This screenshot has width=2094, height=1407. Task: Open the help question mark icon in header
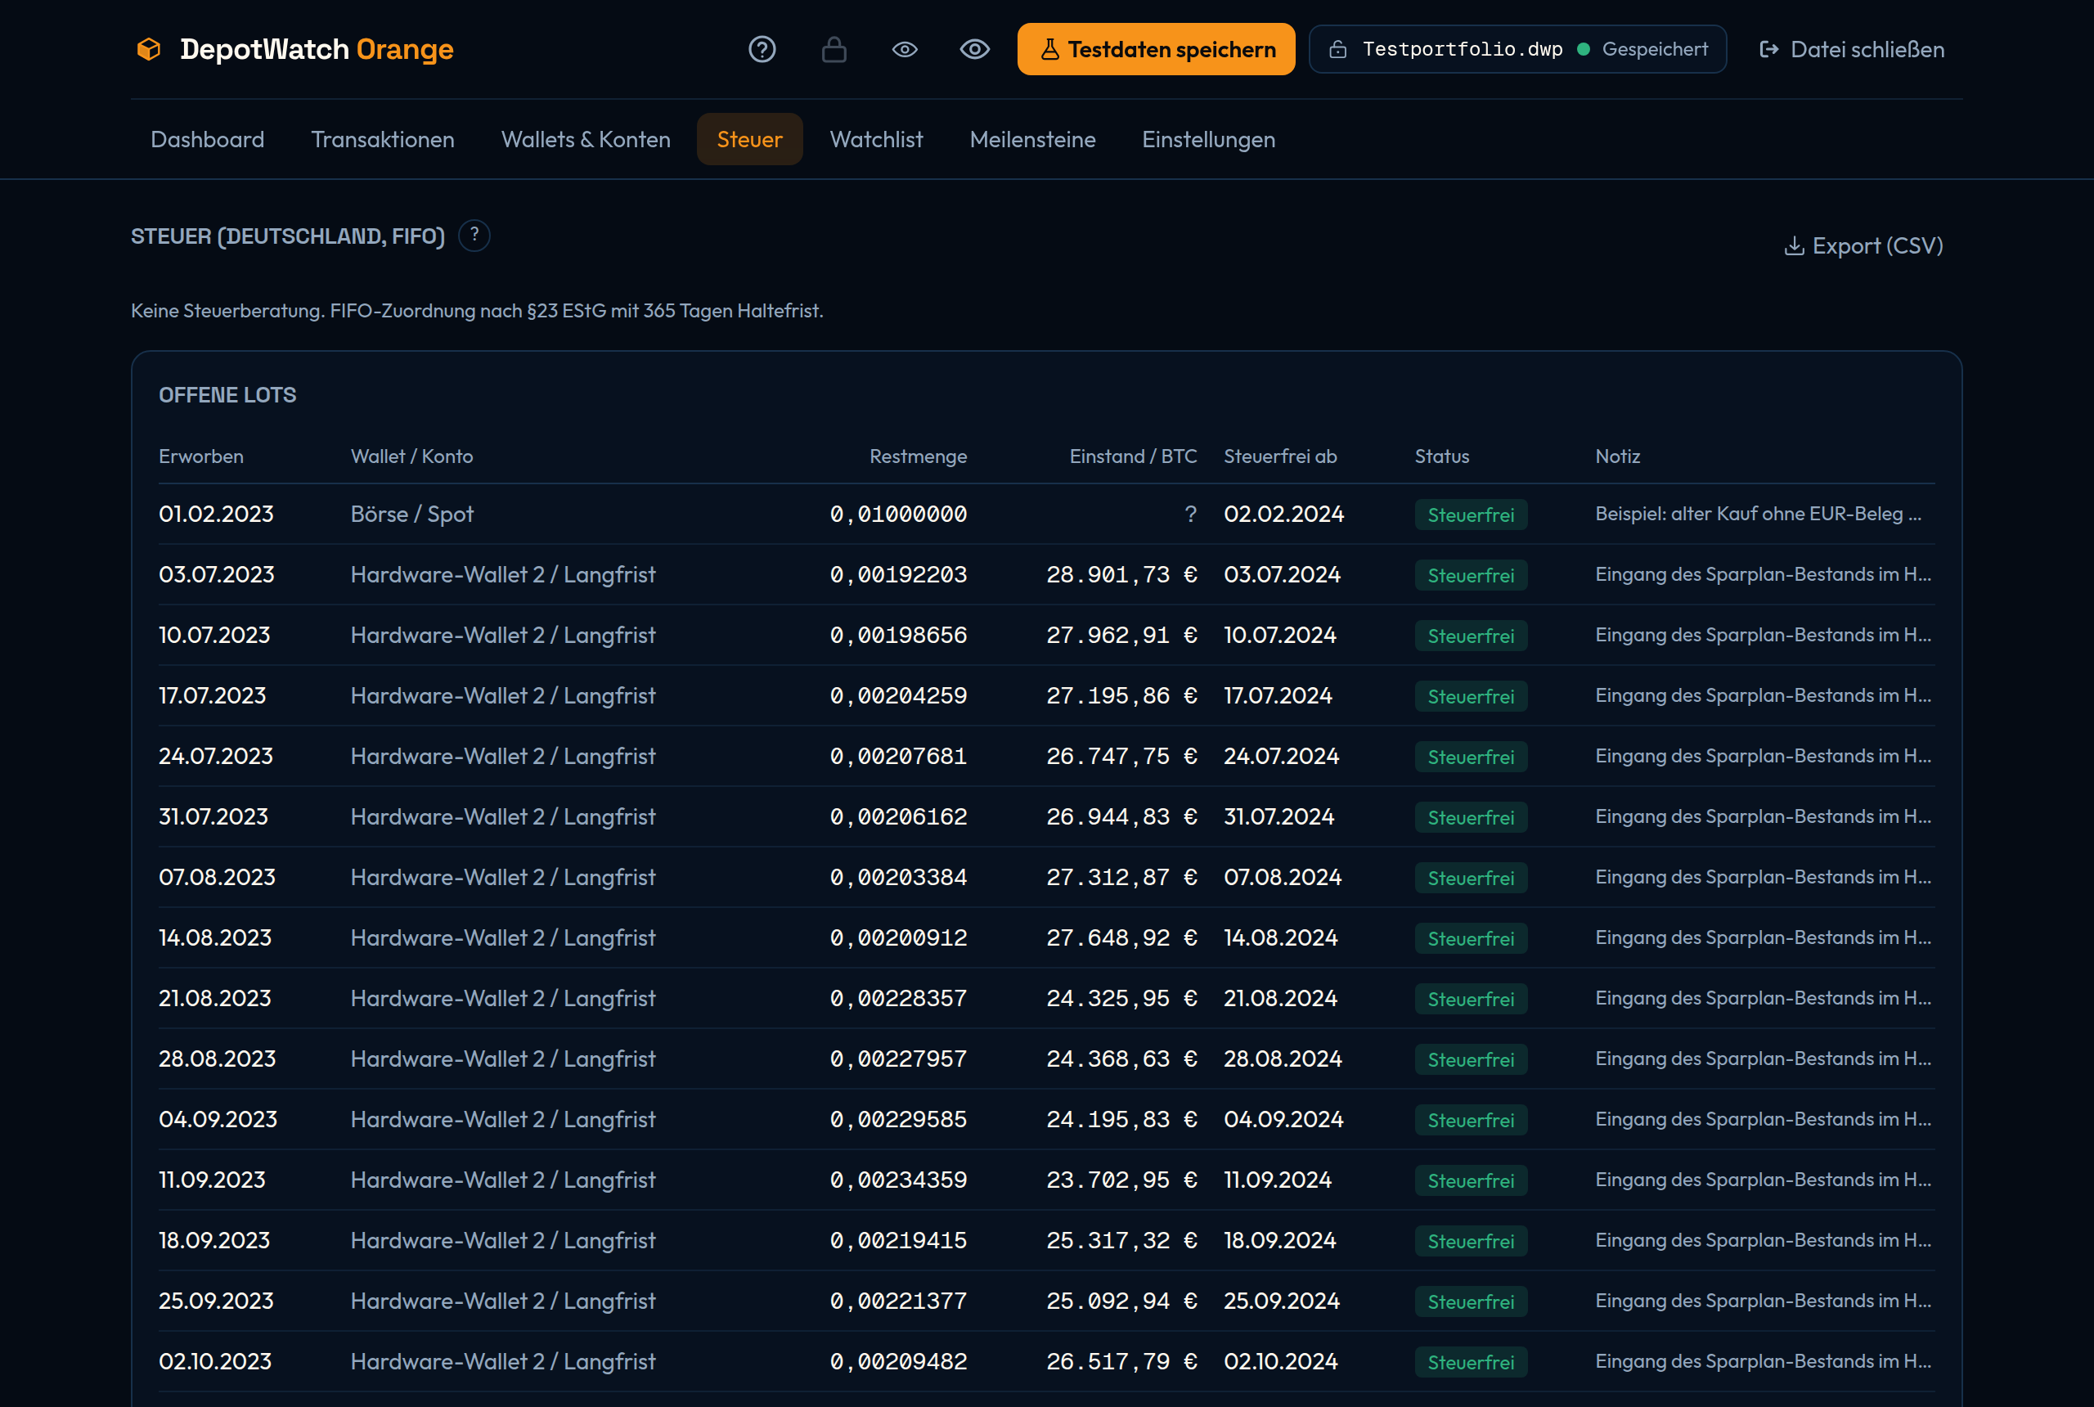[x=762, y=49]
